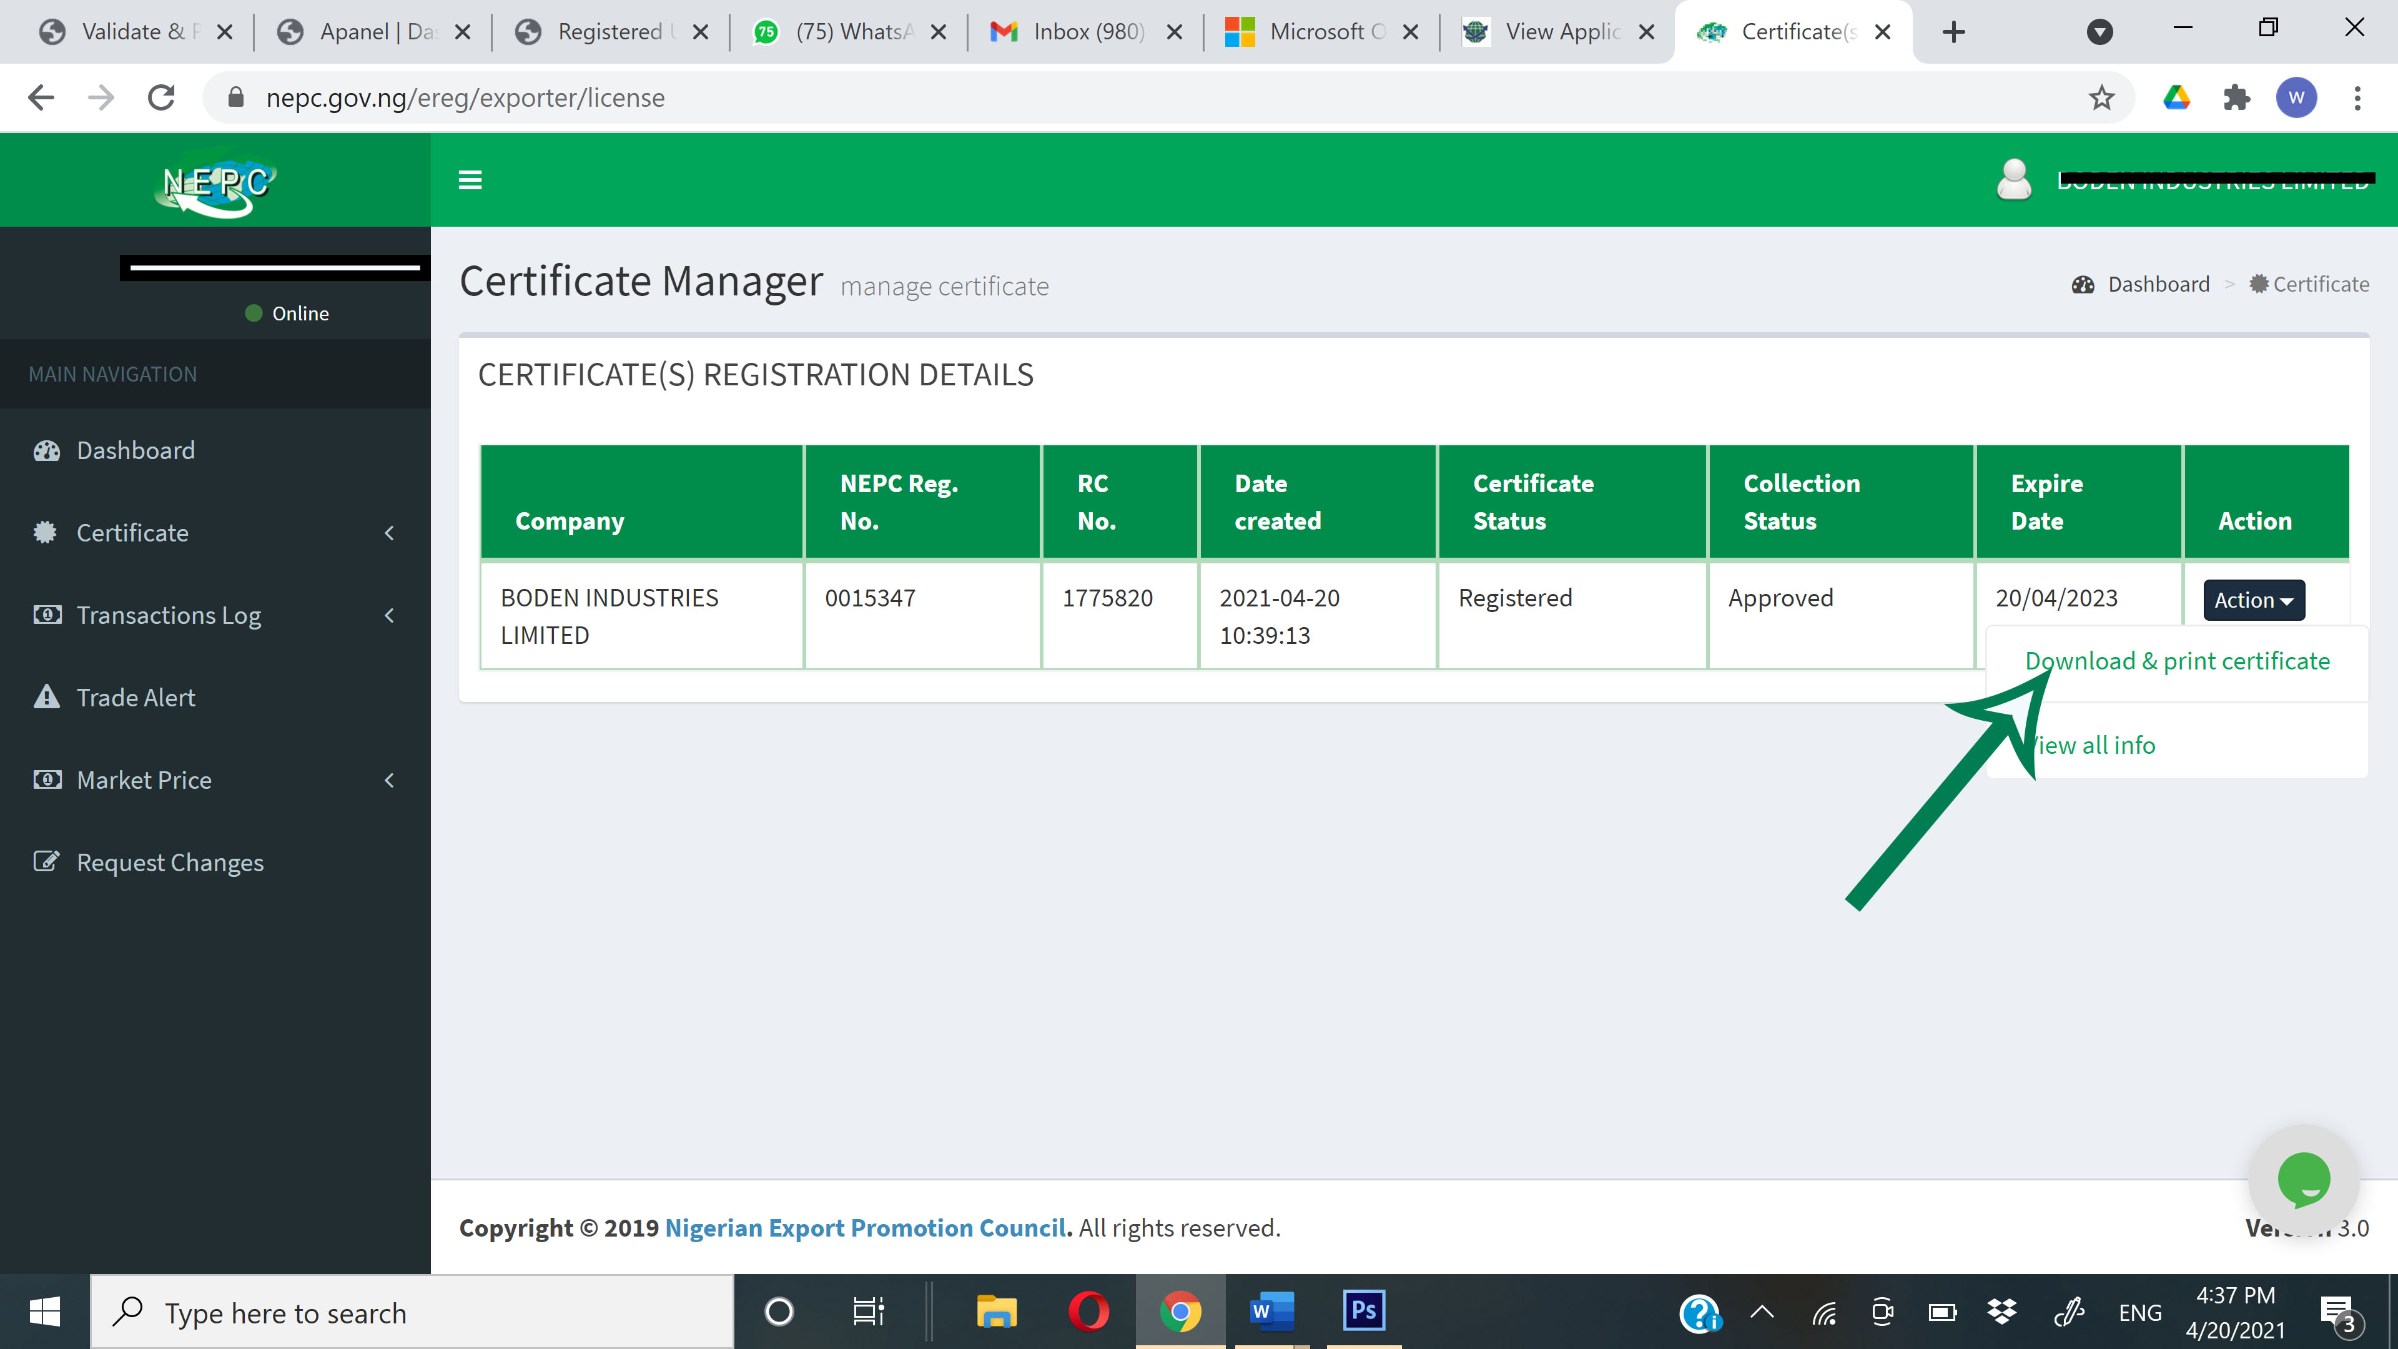The image size is (2398, 1349).
Task: Select the BODEN INDUSTRIES LIMITED company cell
Action: tap(641, 615)
